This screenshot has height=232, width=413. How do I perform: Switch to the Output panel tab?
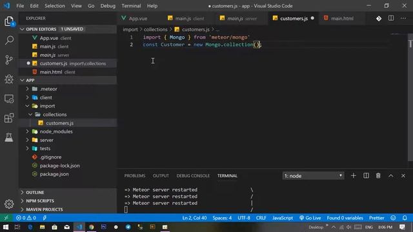pyautogui.click(x=161, y=176)
